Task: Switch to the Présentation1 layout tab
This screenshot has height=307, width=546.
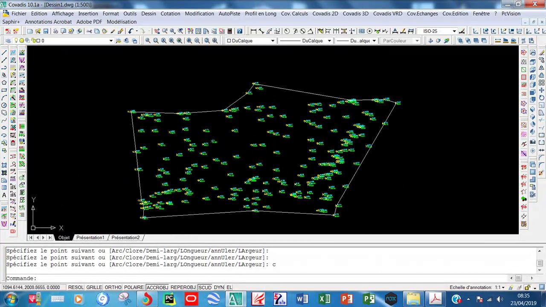Action: [90, 237]
